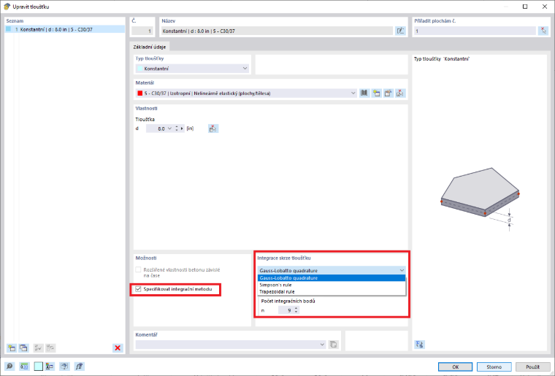Viewport: 555px width, 376px height.
Task: Click the deselect all icon under list
Action: coord(50,348)
